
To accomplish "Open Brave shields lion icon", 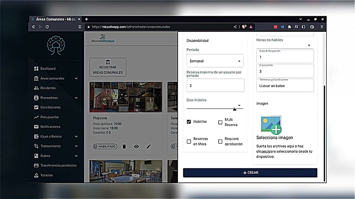I will (x=244, y=27).
